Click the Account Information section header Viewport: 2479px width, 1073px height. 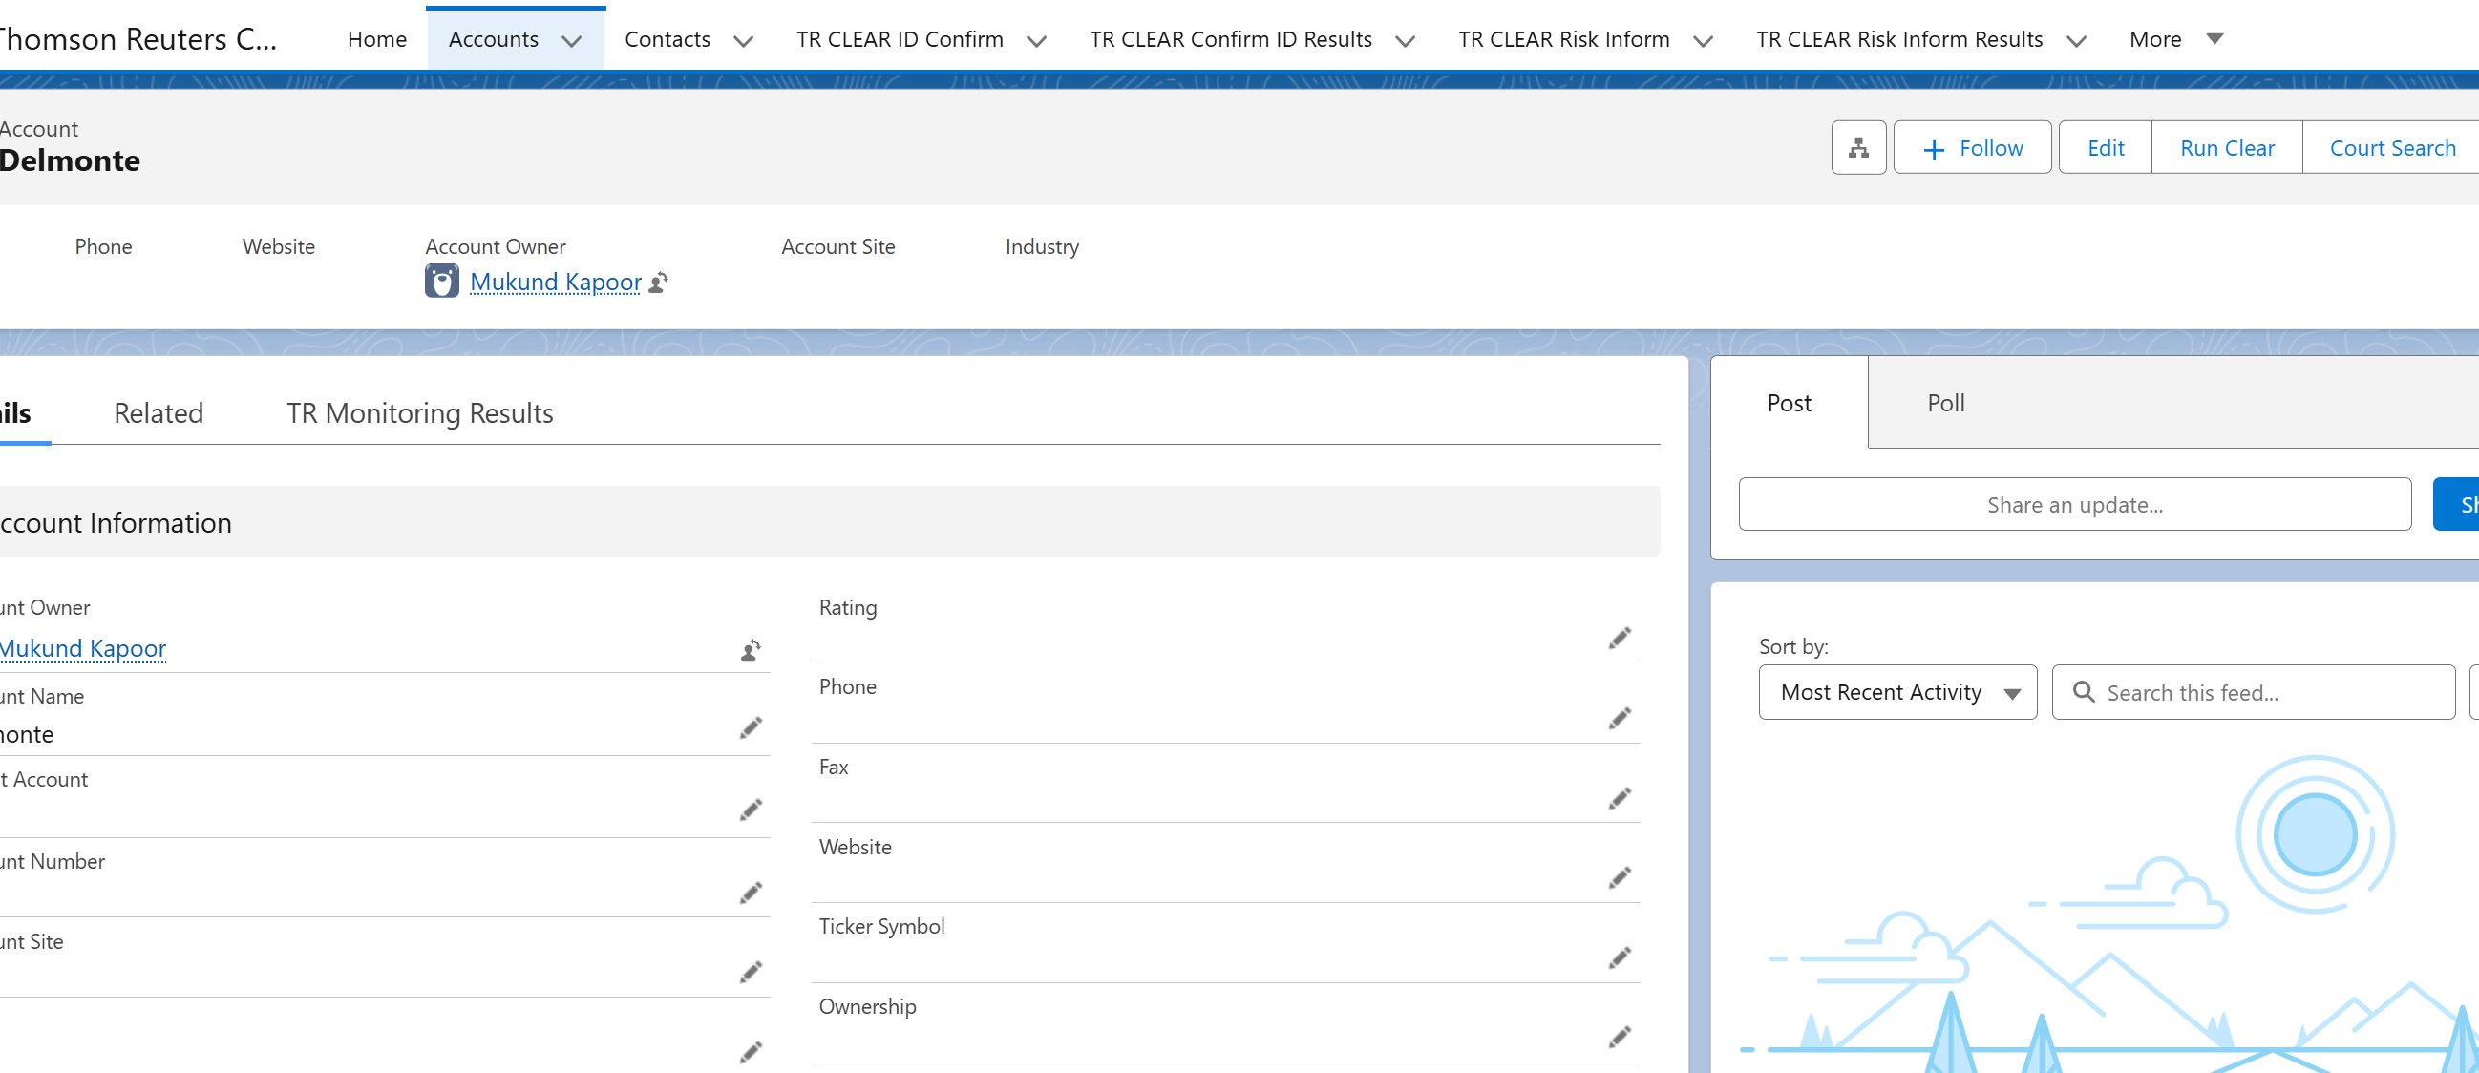pos(830,521)
